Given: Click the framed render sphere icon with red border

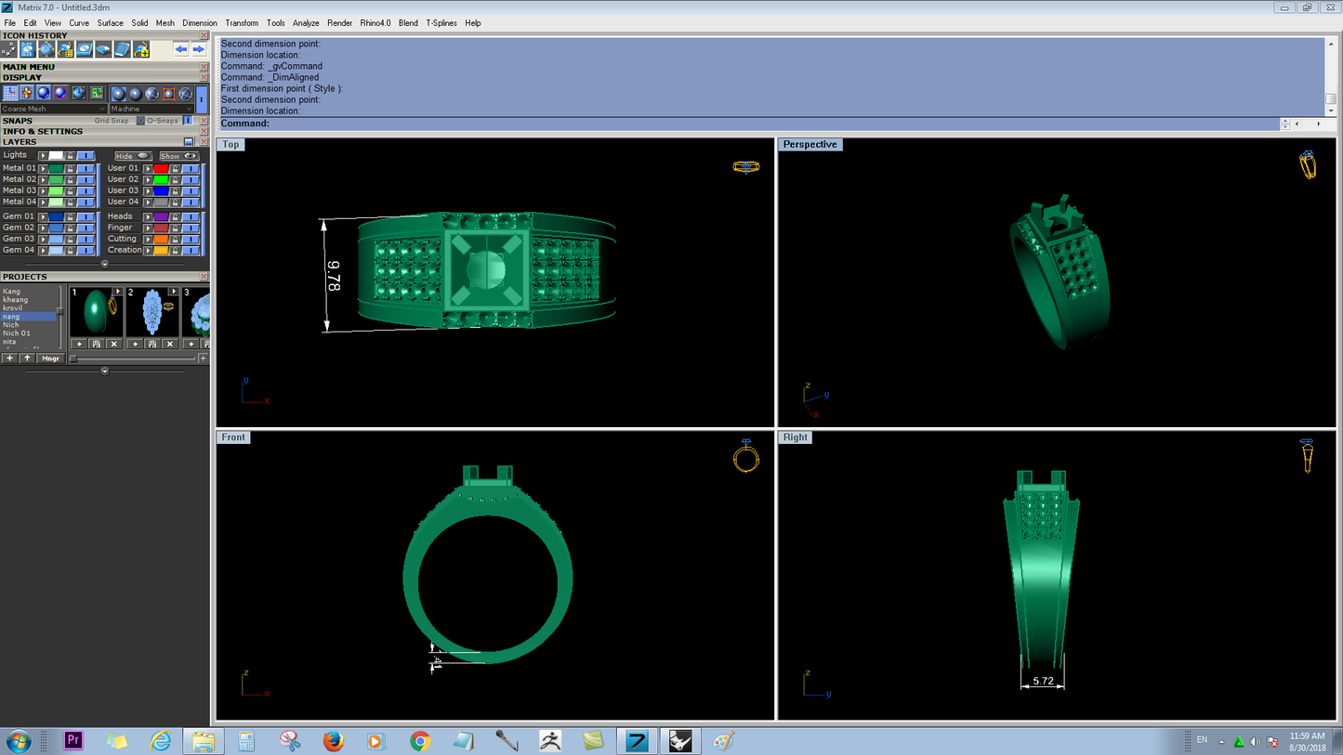Looking at the screenshot, I should 168,93.
